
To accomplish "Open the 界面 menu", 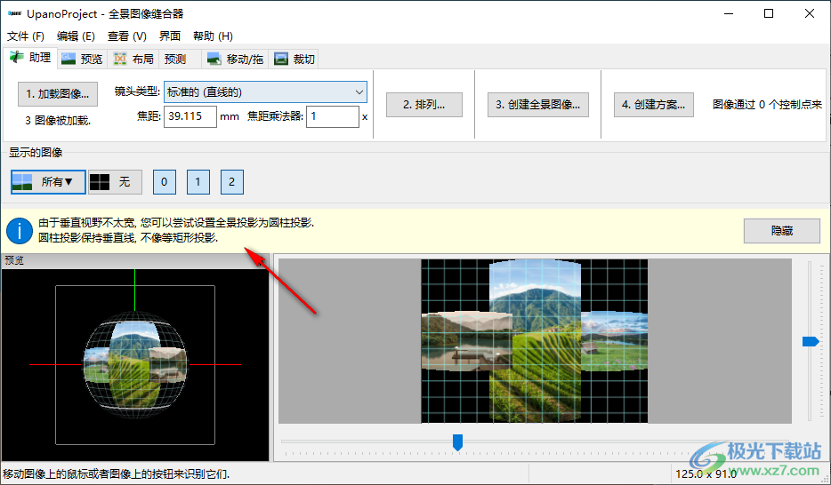I will [x=170, y=36].
